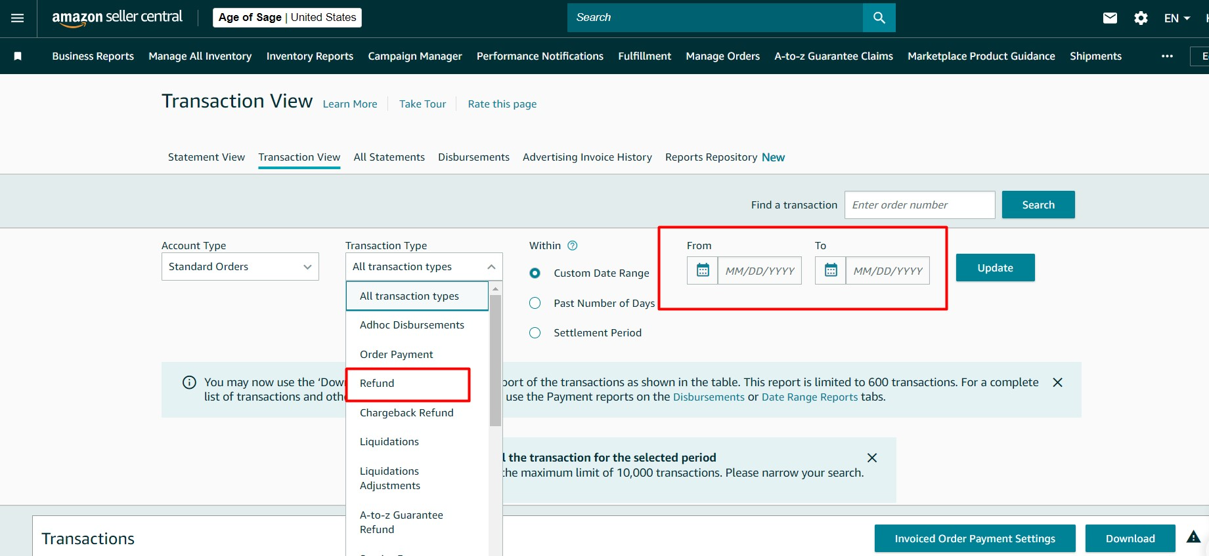
Task: Open Inventory Reports from navigation bar
Action: (310, 56)
